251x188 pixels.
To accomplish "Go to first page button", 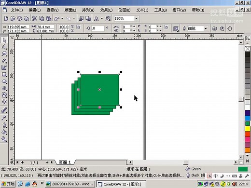I will point(17,162).
